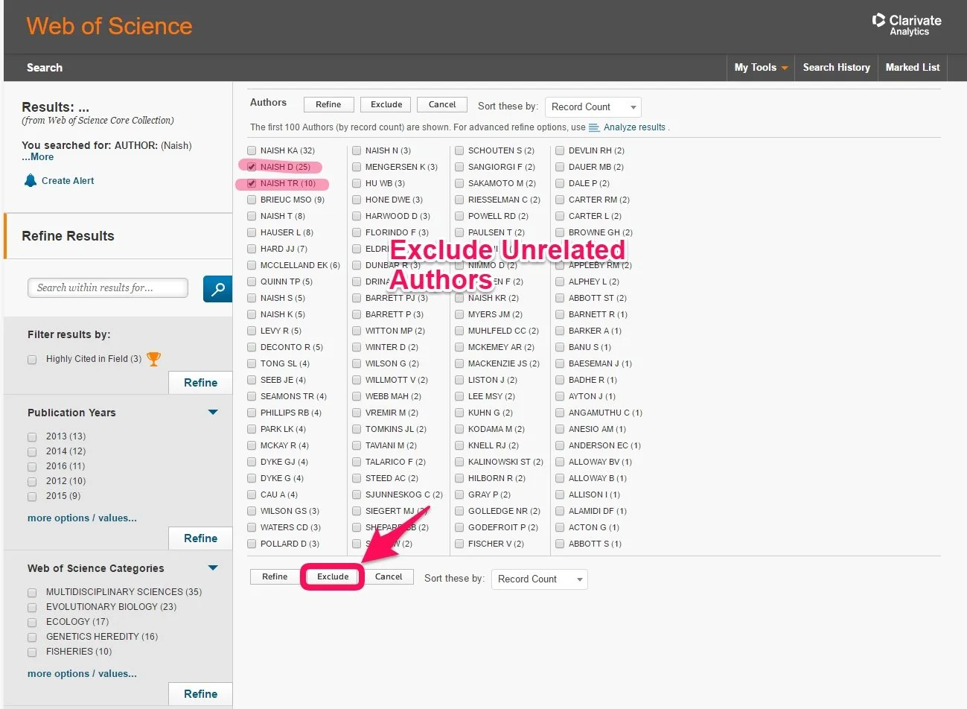Viewport: 967px width, 709px height.
Task: Click Refine under Publication Years
Action: tap(200, 538)
